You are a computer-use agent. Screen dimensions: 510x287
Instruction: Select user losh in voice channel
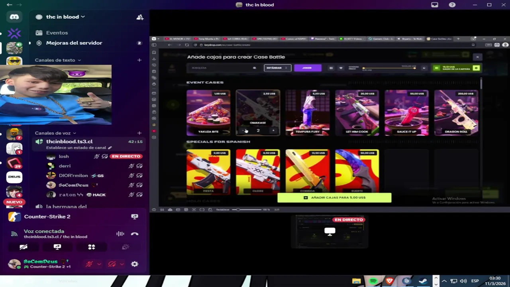(64, 156)
